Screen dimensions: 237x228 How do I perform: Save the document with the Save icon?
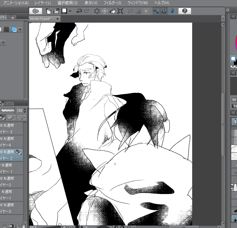64,11
